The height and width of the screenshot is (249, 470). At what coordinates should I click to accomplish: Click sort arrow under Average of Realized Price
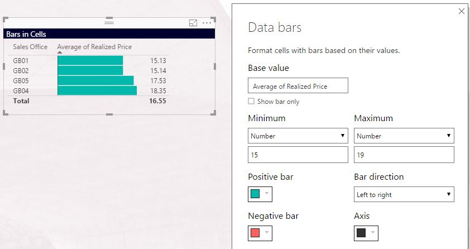point(60,52)
